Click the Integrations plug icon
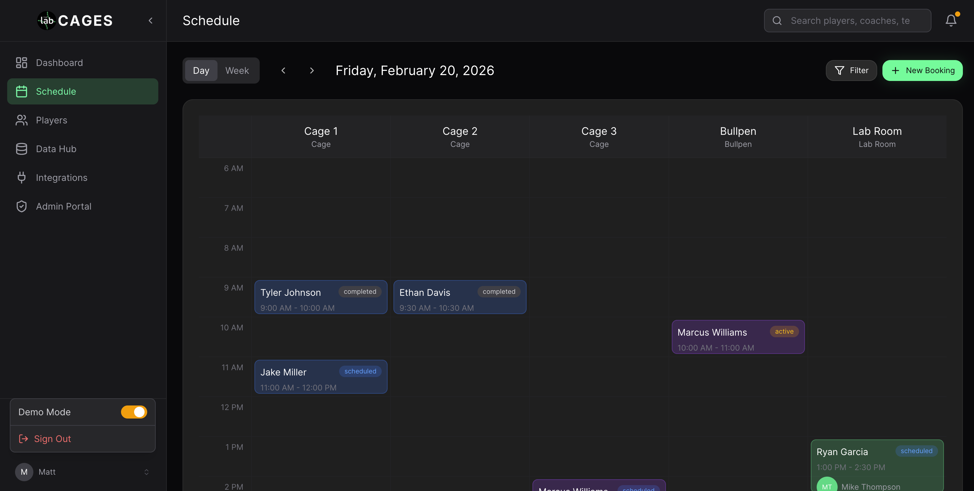The height and width of the screenshot is (491, 974). [22, 177]
